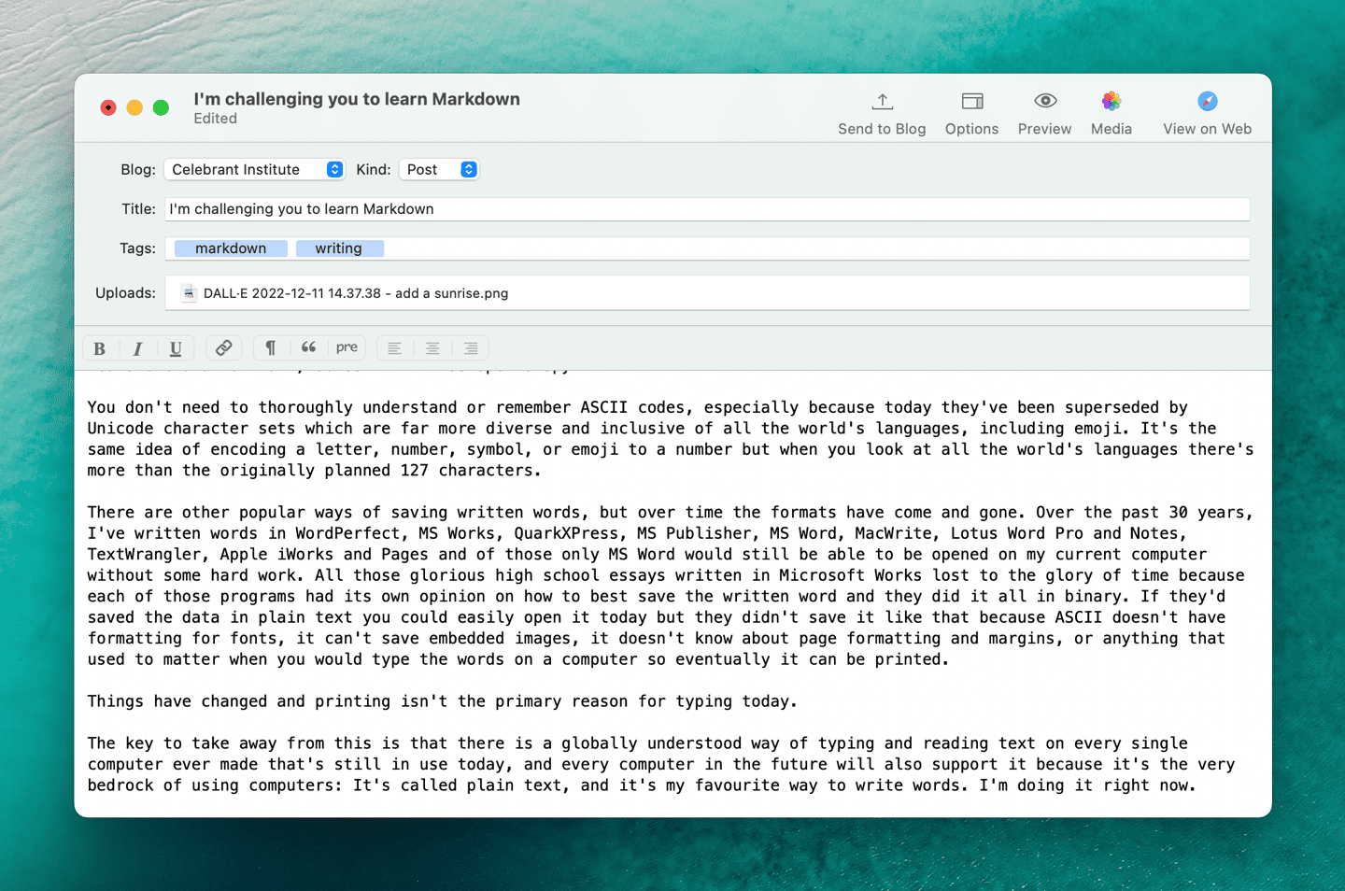
Task: Apply blockquote formatting
Action: click(308, 347)
